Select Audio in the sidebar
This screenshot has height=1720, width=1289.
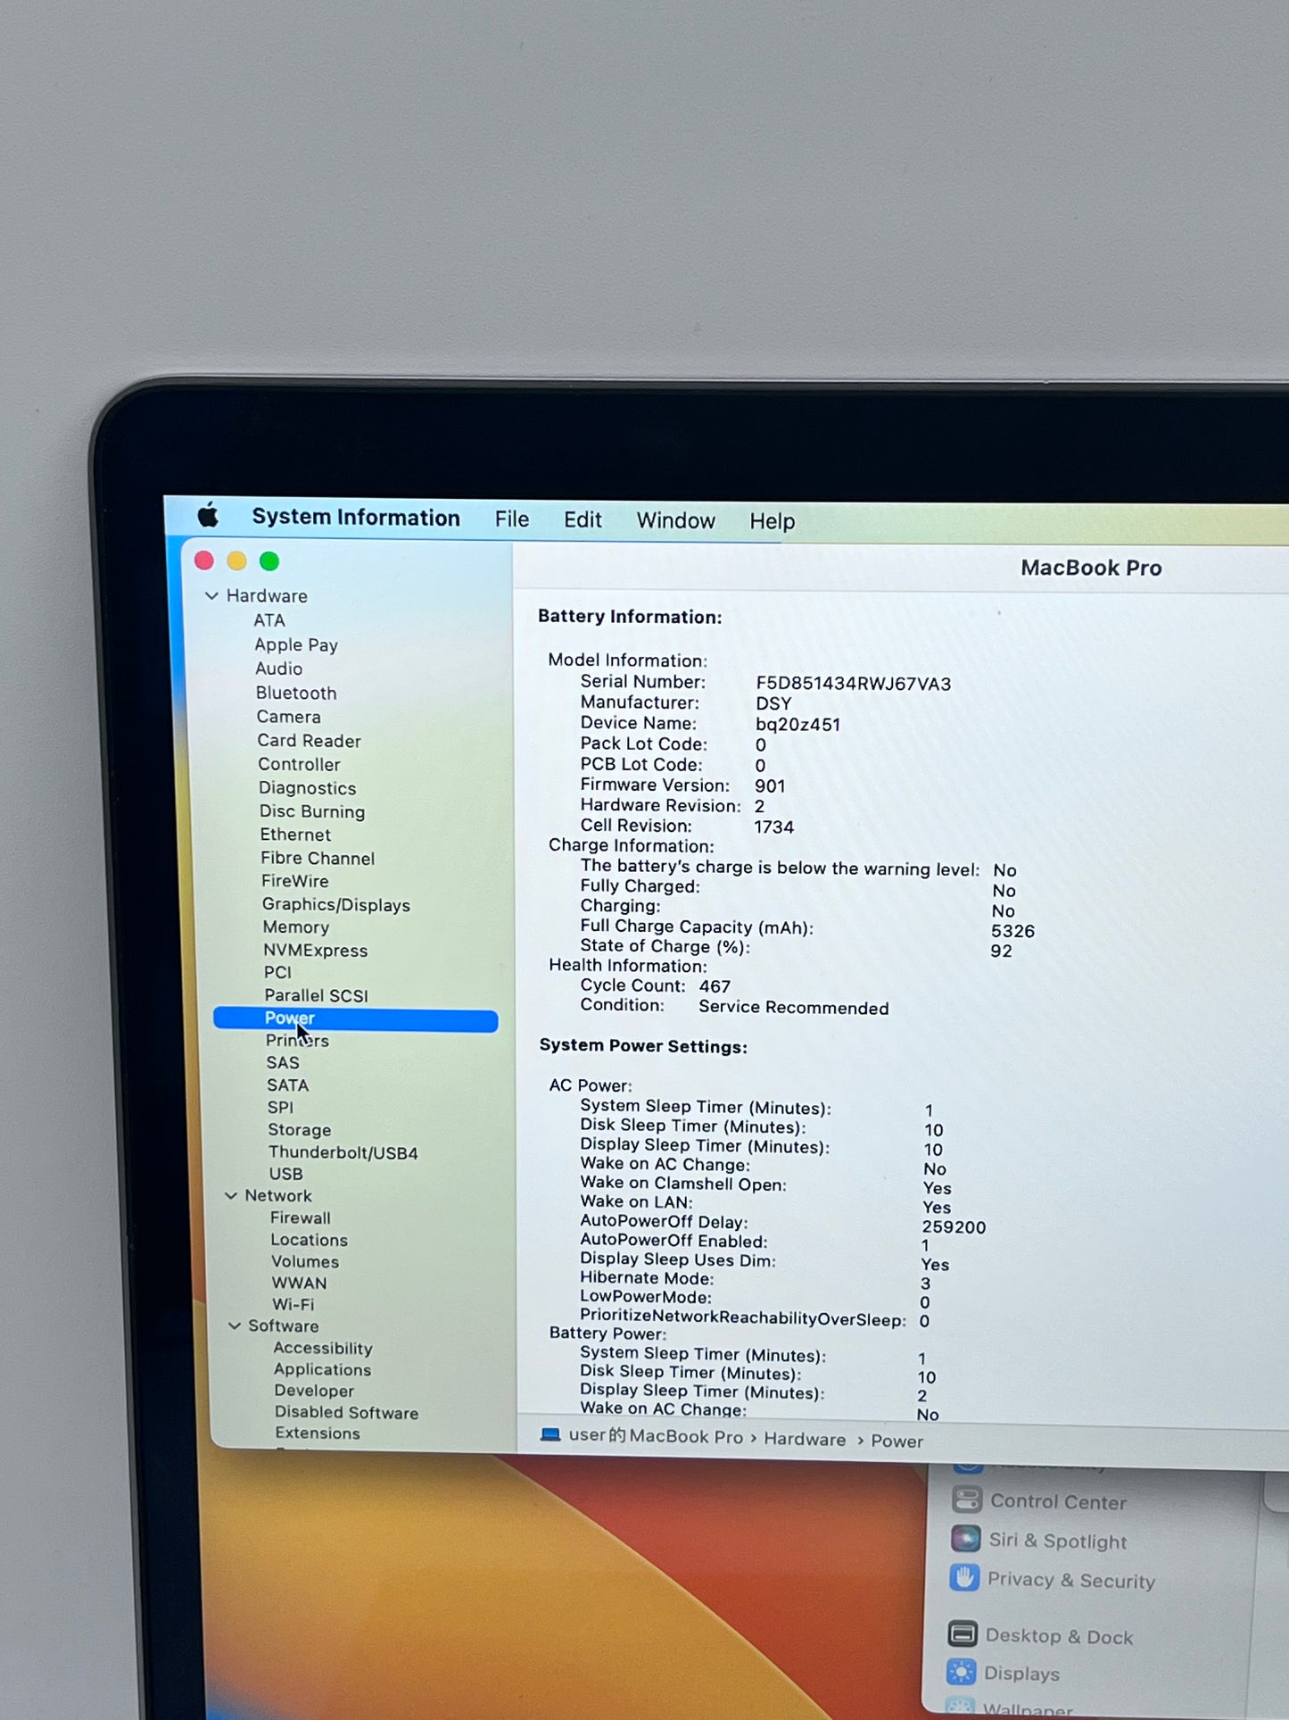[x=278, y=669]
